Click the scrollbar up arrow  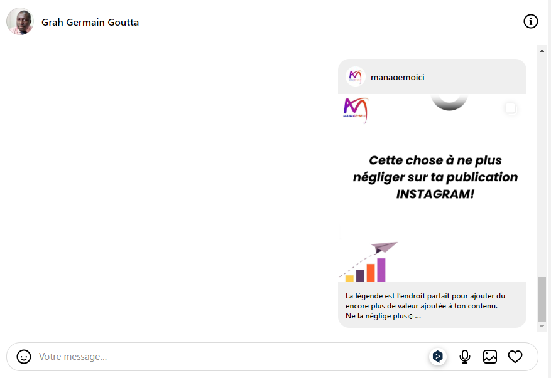click(x=542, y=51)
